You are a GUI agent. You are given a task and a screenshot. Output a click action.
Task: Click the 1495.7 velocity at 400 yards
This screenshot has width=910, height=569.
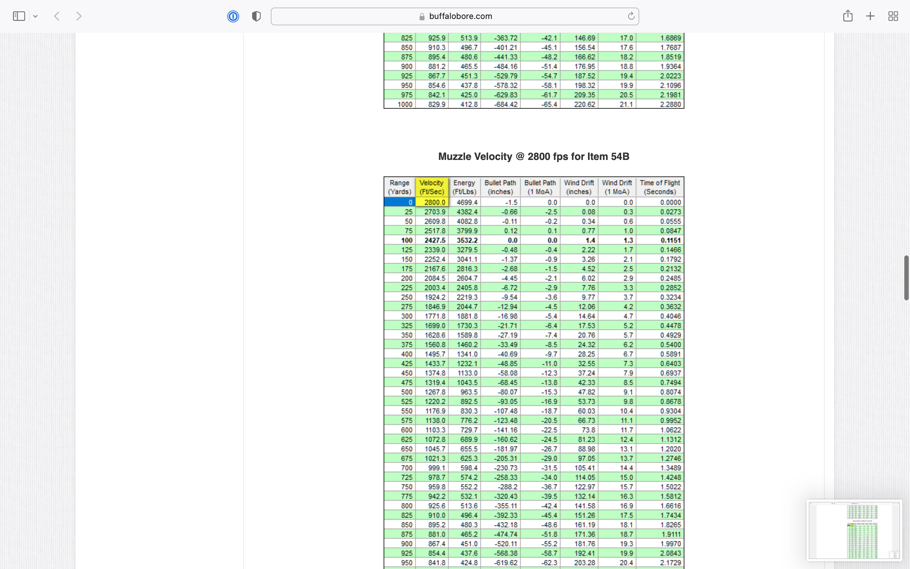point(432,354)
